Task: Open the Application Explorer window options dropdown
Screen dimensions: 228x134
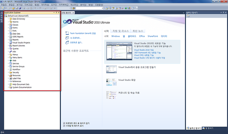Action: (x=54, y=12)
